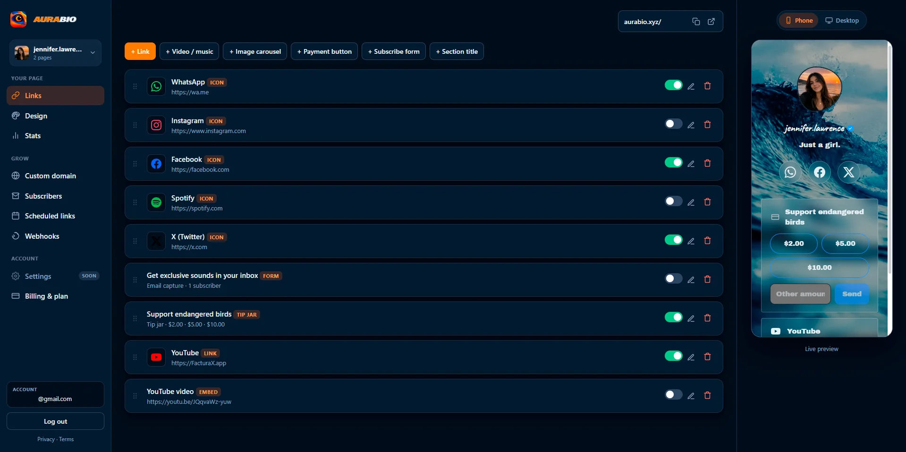
Task: Edit the WhatsApp link with pencil icon
Action: click(x=691, y=86)
